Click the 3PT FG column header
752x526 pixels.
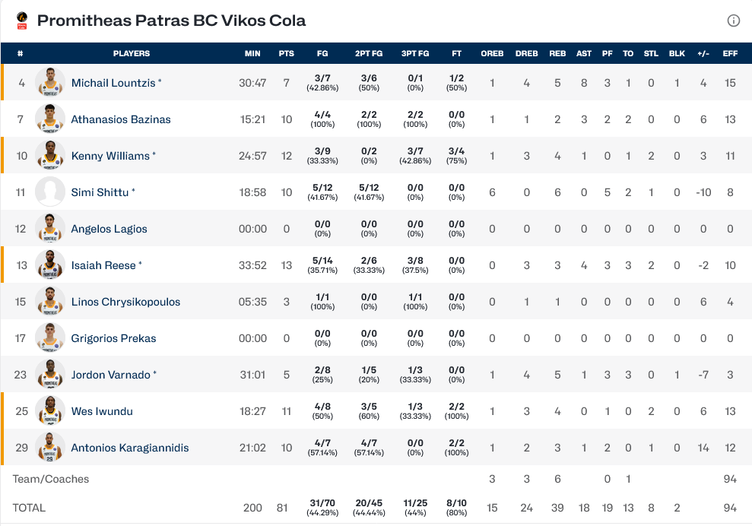[414, 54]
